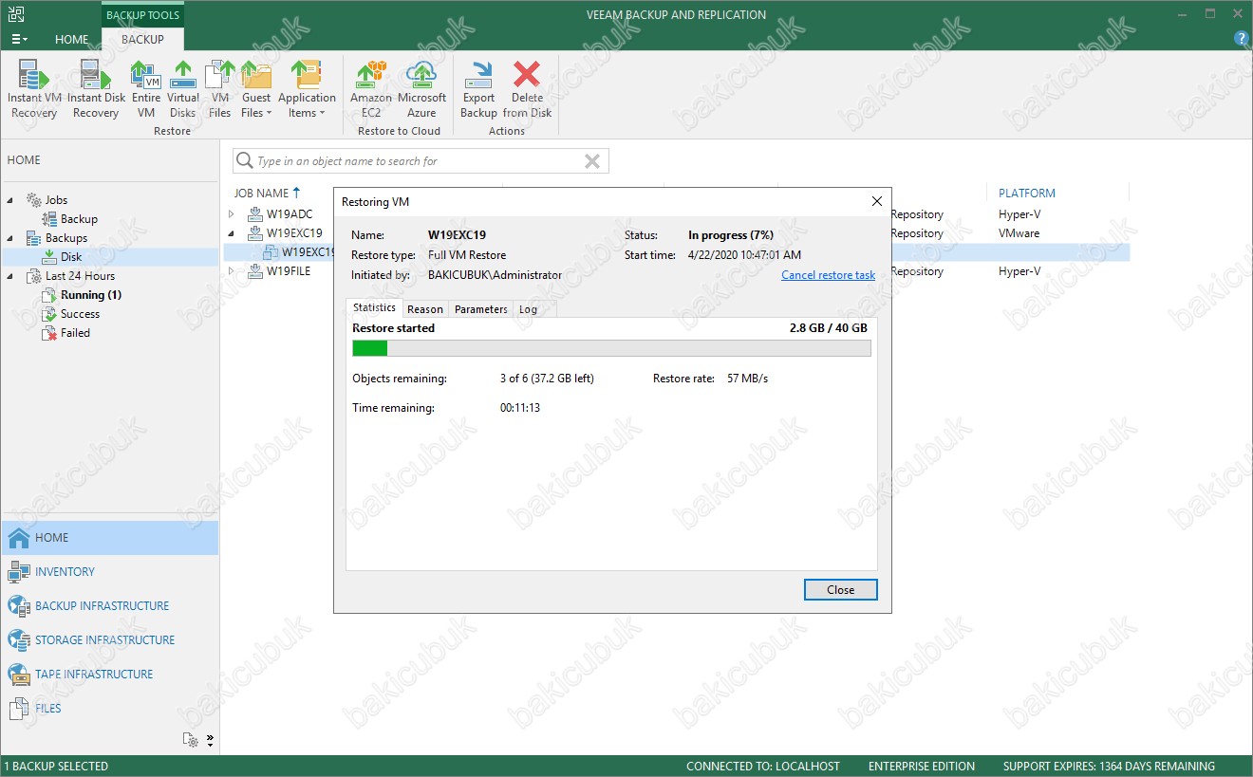Expand W19FILE job row
1253x777 pixels.
tap(231, 271)
